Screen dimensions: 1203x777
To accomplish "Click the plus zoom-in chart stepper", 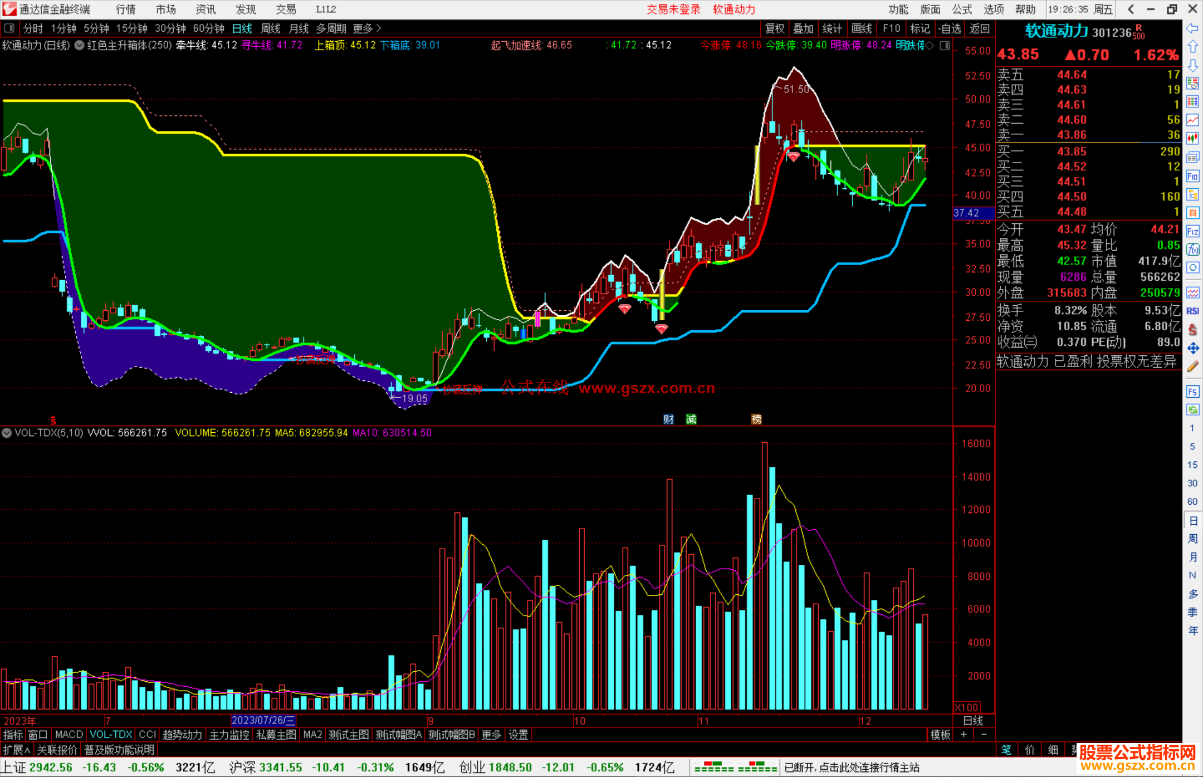I will pos(964,735).
